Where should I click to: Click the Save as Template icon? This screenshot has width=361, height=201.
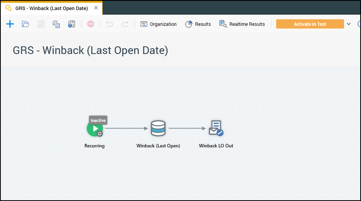click(71, 24)
